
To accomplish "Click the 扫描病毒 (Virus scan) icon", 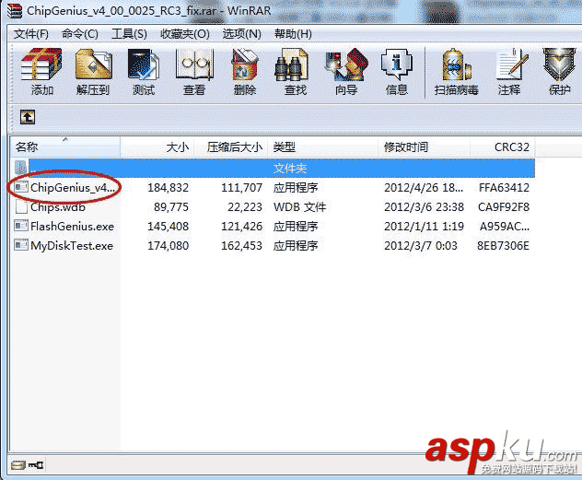I will pyautogui.click(x=457, y=64).
